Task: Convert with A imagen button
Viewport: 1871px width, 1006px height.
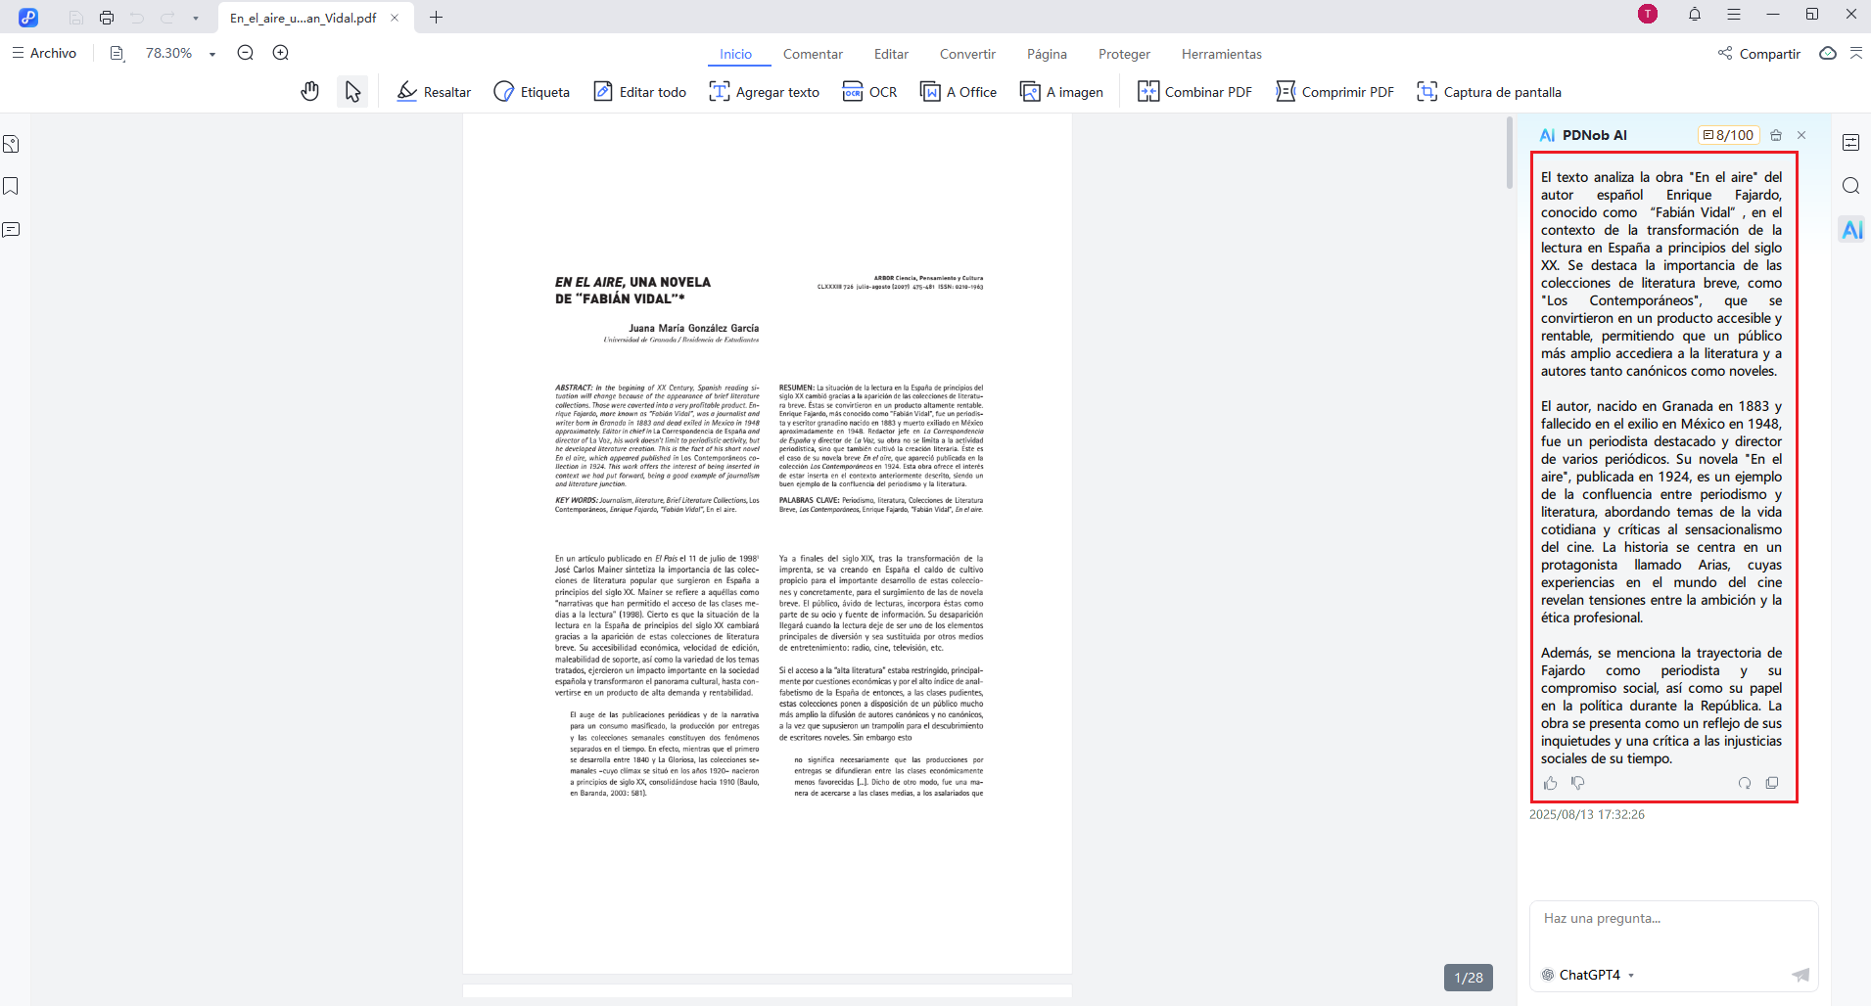Action: coord(1061,92)
